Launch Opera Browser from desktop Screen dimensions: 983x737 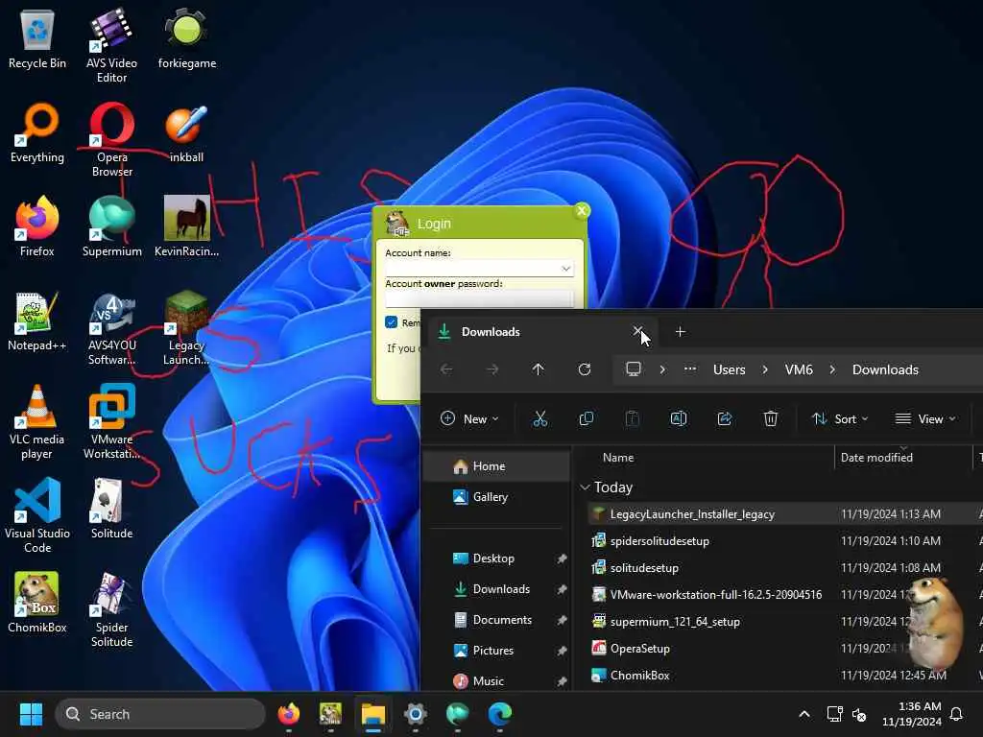tap(111, 139)
